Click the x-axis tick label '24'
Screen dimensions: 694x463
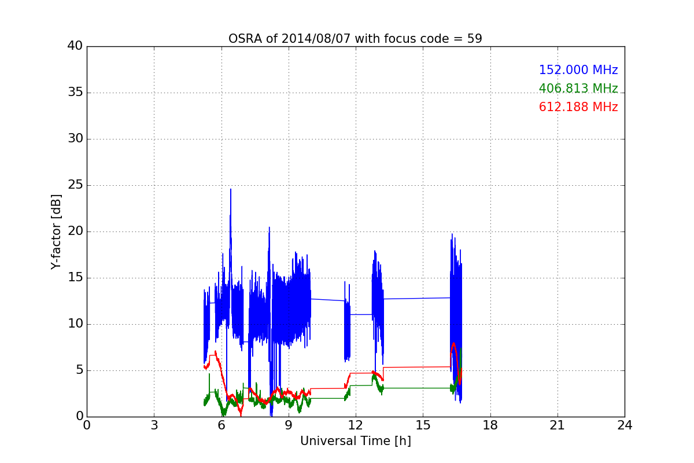[625, 425]
